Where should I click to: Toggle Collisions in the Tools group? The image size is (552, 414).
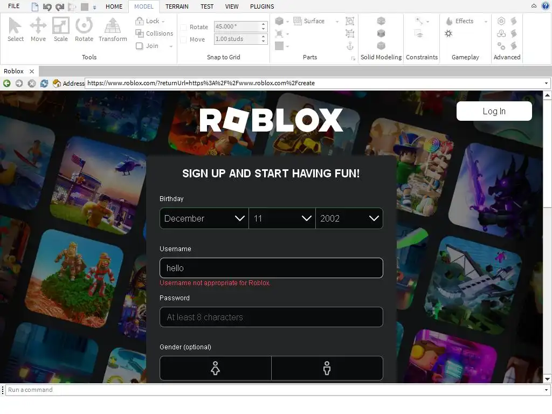point(154,33)
